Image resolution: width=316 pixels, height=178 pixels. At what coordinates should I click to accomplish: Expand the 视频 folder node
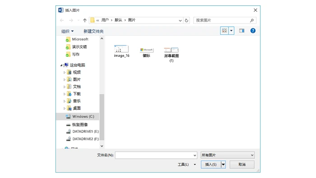[x=65, y=73]
